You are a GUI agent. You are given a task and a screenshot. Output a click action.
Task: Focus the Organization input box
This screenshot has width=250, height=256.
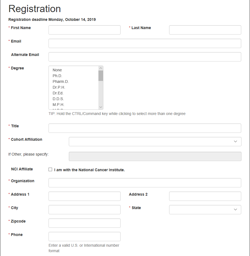click(x=145, y=183)
